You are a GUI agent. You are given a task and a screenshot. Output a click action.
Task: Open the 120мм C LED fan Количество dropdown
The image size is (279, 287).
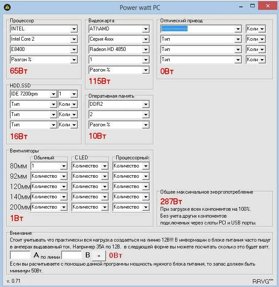[x=90, y=186]
